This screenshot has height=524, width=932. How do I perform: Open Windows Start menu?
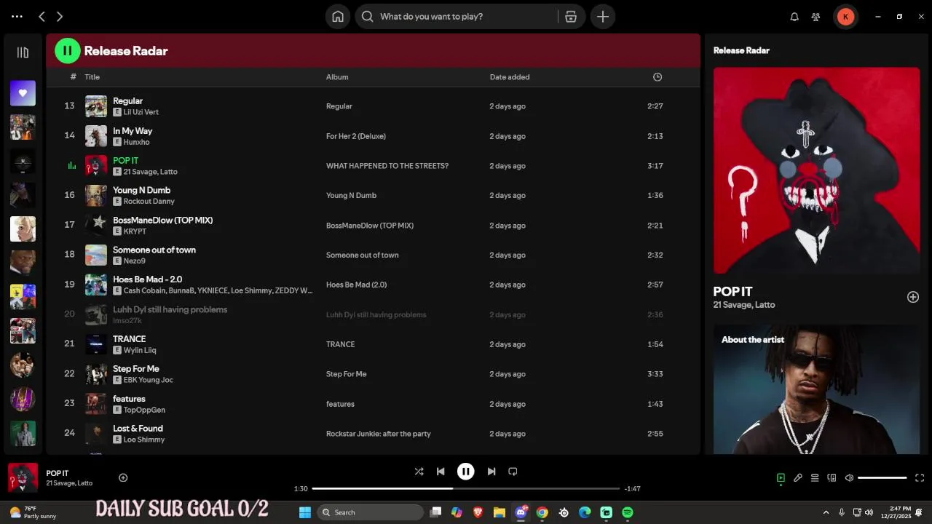click(x=305, y=512)
